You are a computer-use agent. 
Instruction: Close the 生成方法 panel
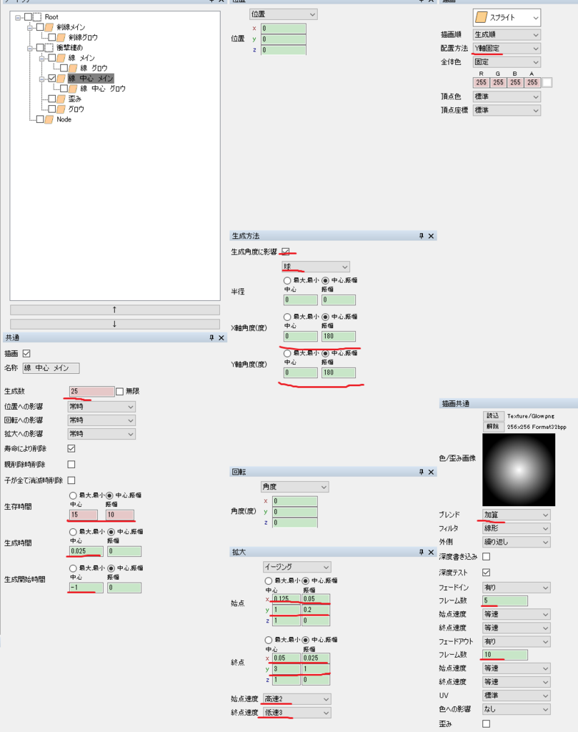431,236
